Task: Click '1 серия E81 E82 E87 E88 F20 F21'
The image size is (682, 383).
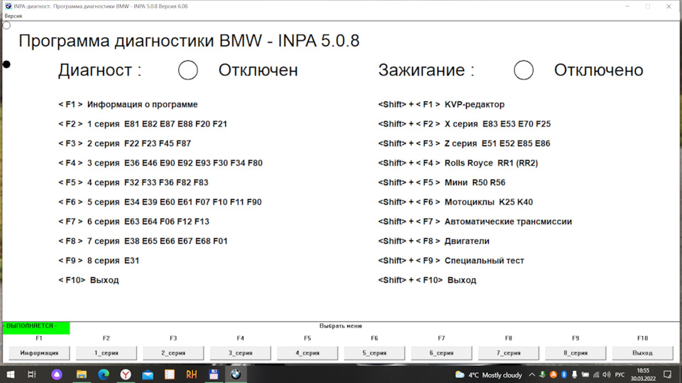Action: click(x=143, y=124)
